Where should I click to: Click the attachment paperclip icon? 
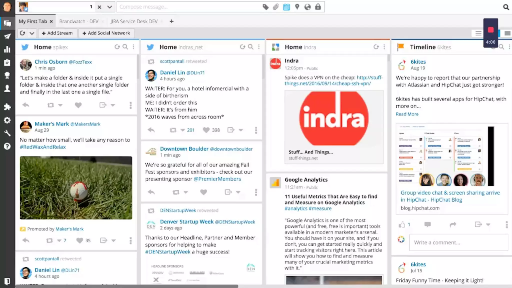(x=276, y=7)
